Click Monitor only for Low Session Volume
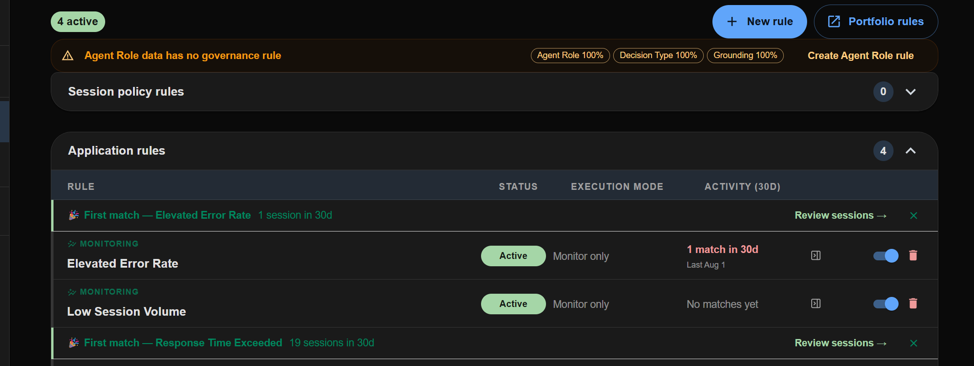Image resolution: width=974 pixels, height=366 pixels. [581, 304]
